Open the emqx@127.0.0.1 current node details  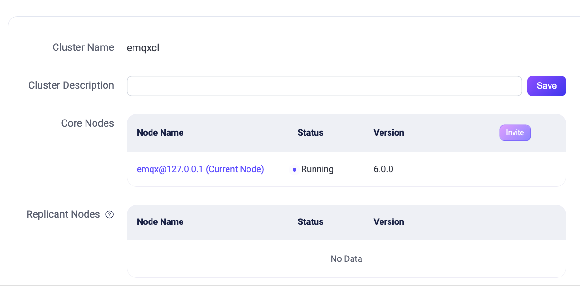200,169
